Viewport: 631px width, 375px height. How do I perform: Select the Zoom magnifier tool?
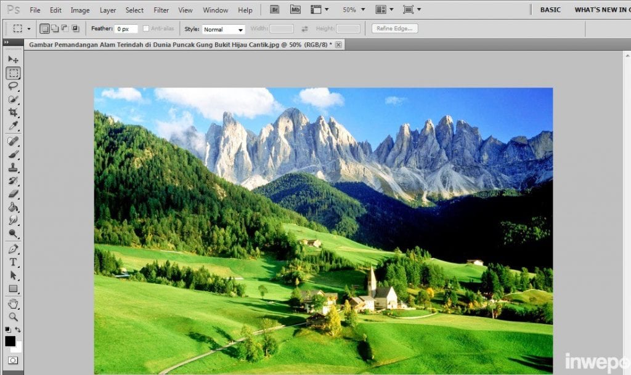[x=13, y=317]
